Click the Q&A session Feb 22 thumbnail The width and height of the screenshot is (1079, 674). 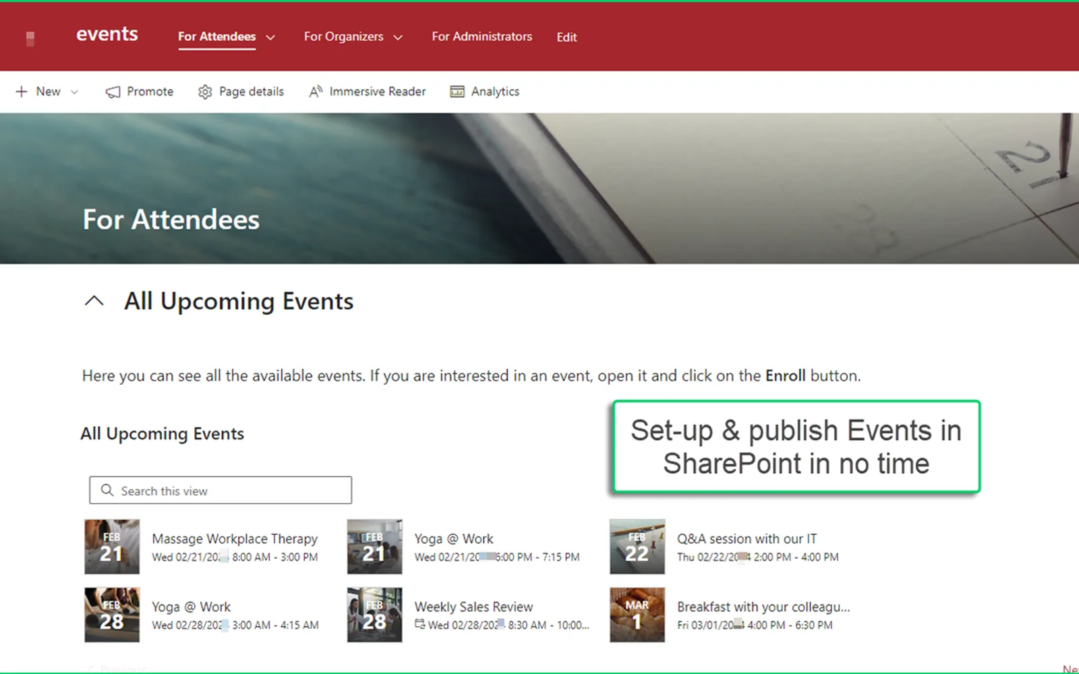[637, 547]
